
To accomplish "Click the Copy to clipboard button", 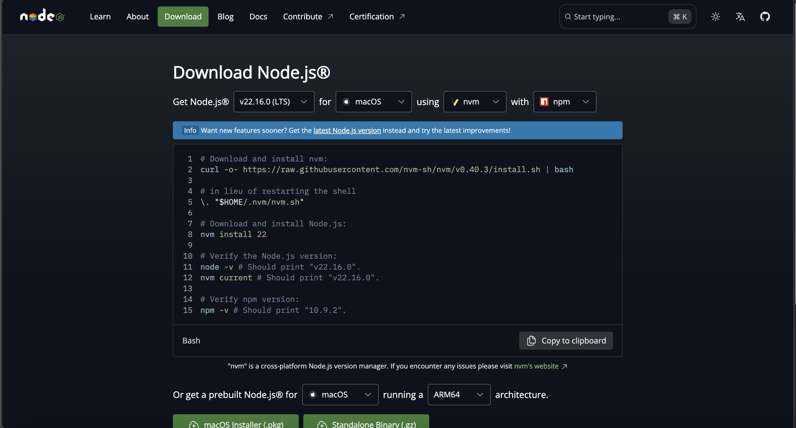I will [566, 341].
